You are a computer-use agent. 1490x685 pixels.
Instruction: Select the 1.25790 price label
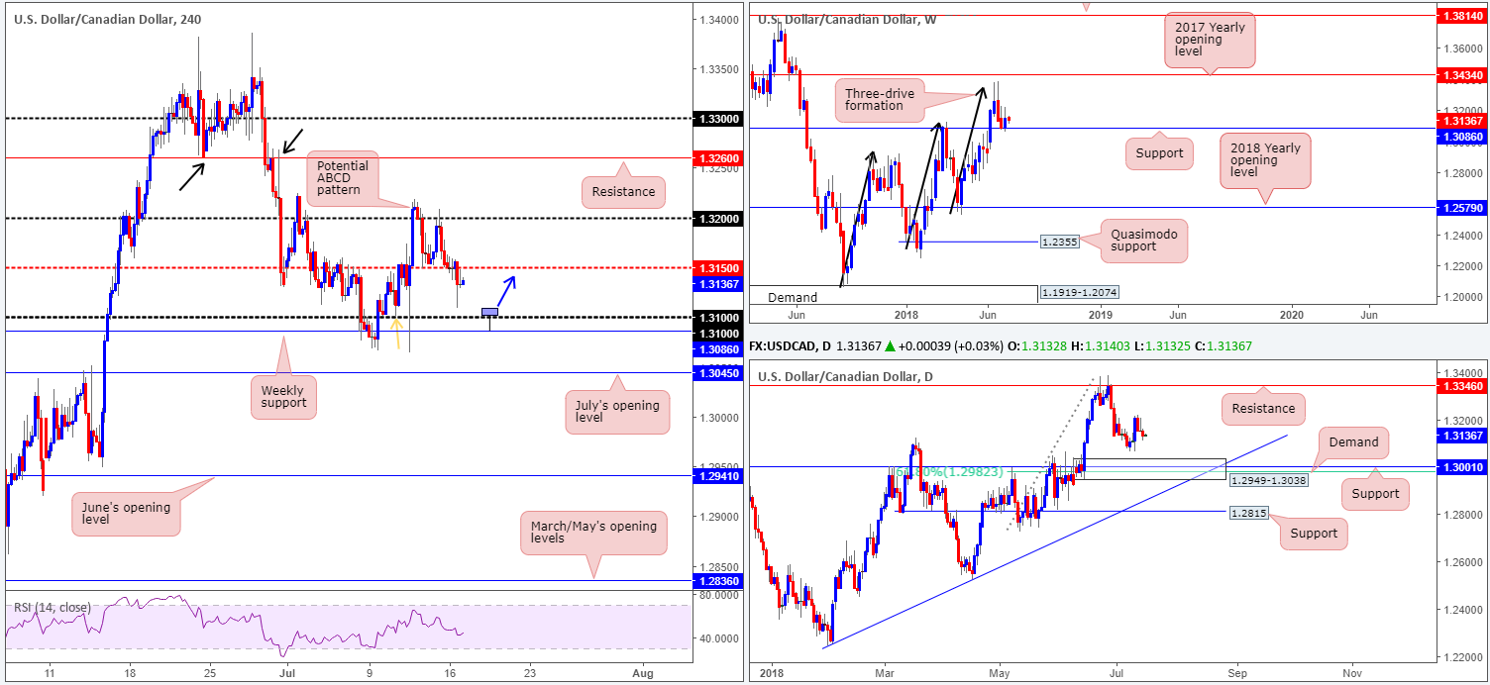(1462, 208)
